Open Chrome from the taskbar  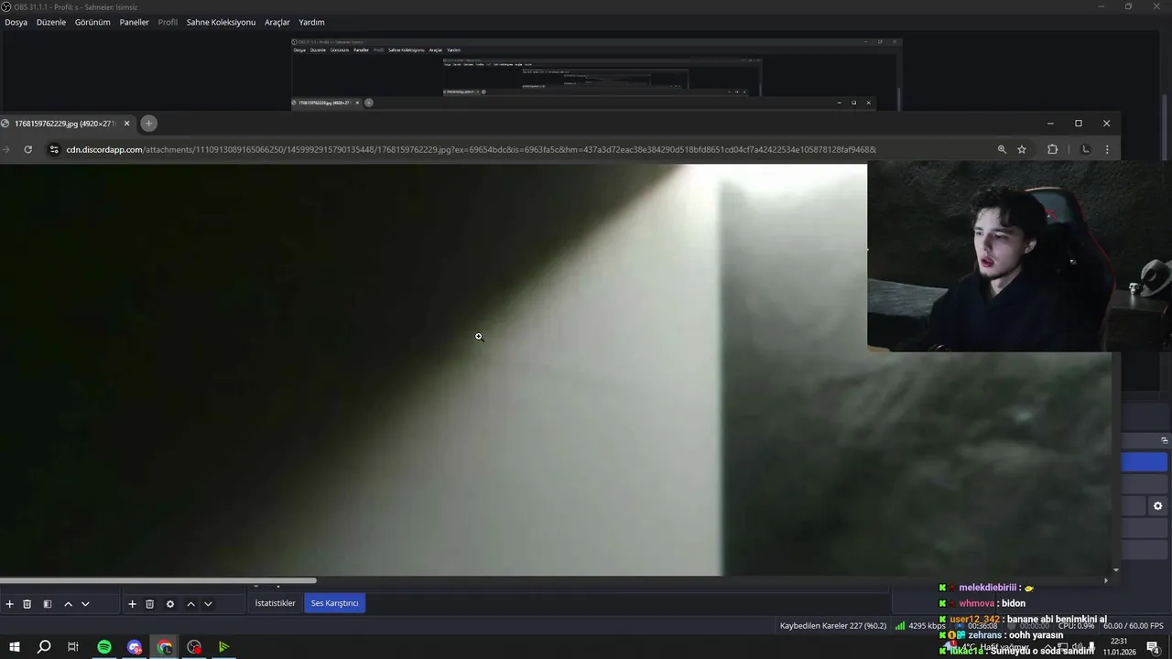(165, 647)
